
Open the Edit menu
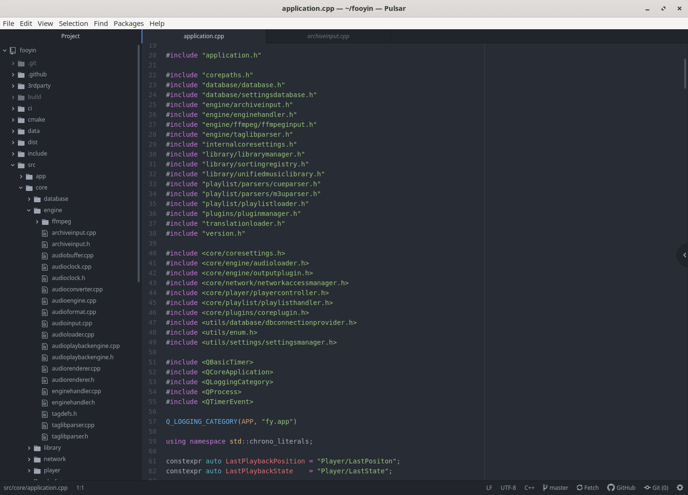[x=26, y=23]
